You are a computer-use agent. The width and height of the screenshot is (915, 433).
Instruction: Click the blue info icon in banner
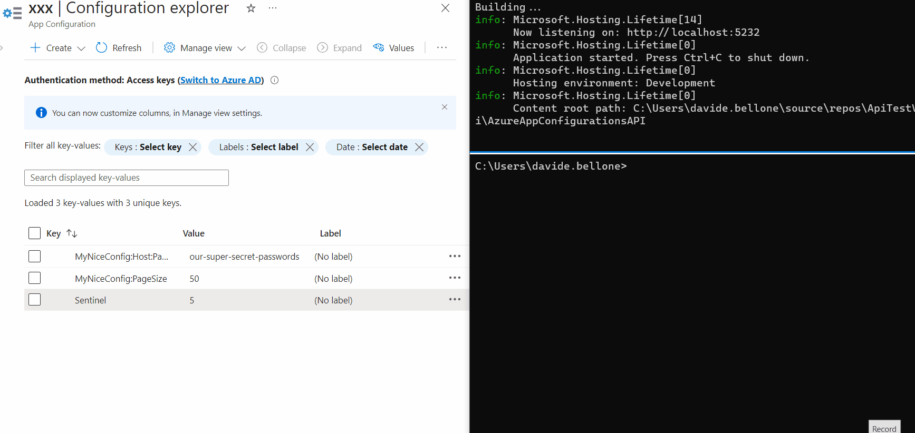(41, 113)
